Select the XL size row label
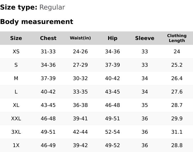 tap(16, 105)
